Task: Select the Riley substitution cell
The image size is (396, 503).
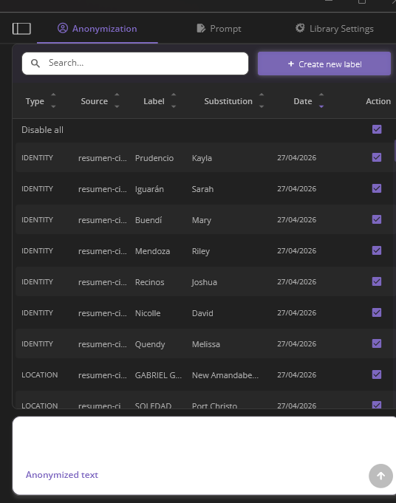Action: pyautogui.click(x=201, y=251)
